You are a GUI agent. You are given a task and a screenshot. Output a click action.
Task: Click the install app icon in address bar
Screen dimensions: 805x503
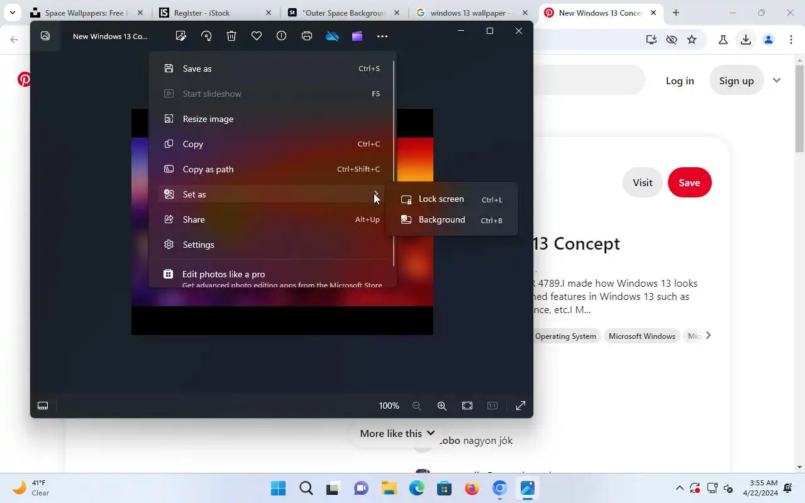point(652,40)
